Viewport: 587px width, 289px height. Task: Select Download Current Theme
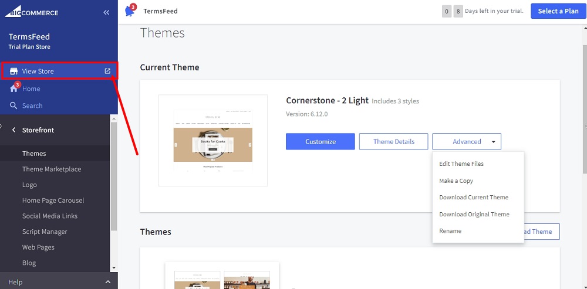[474, 197]
